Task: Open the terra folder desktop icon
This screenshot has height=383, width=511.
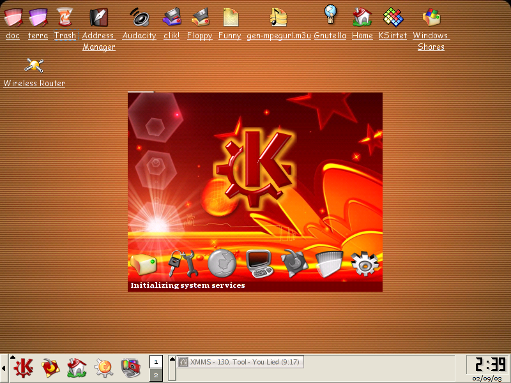Action: [x=38, y=18]
